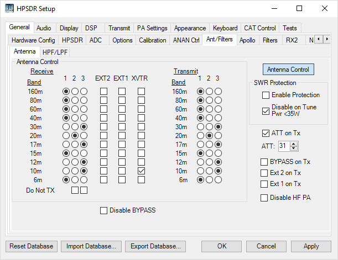This screenshot has height=260, width=338.
Task: Click the HPSDR Setup window icon
Action: tap(9, 9)
